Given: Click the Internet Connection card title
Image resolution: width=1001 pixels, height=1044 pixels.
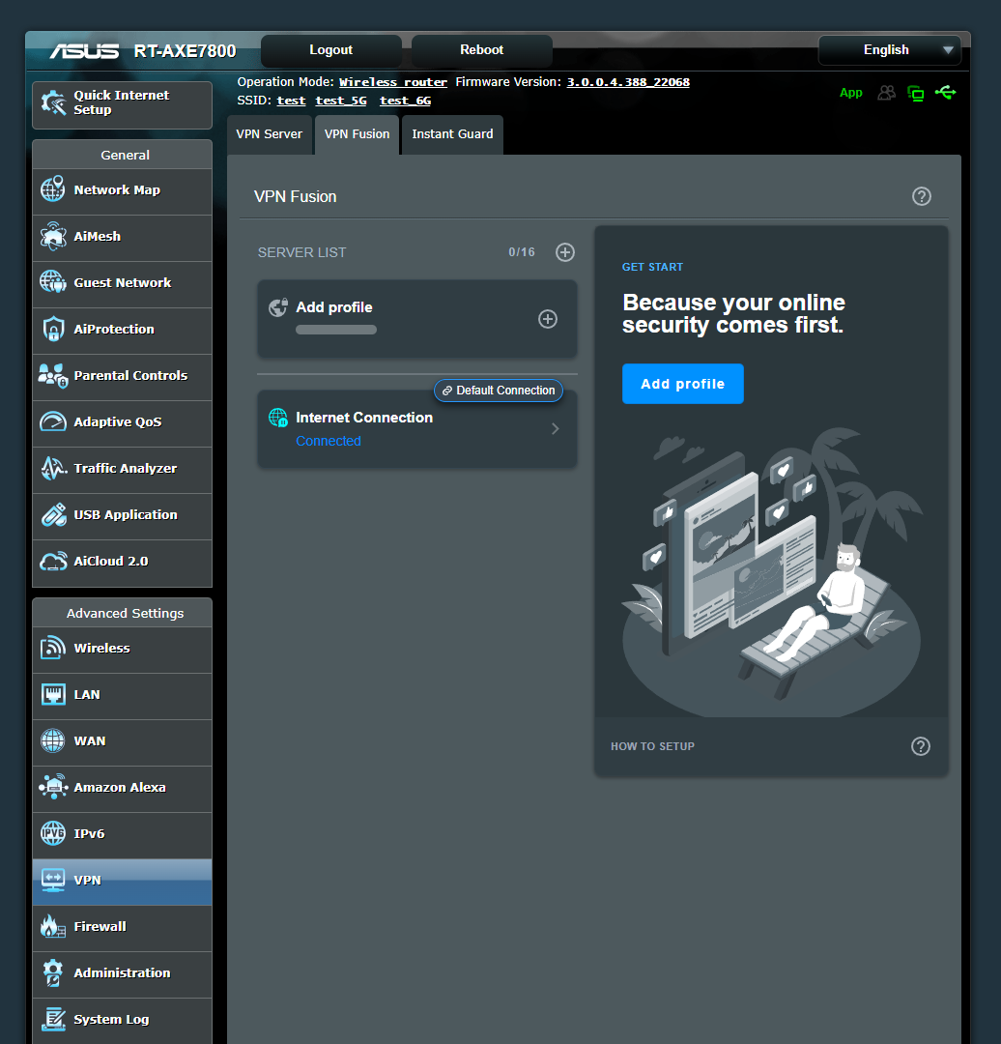Looking at the screenshot, I should [364, 418].
